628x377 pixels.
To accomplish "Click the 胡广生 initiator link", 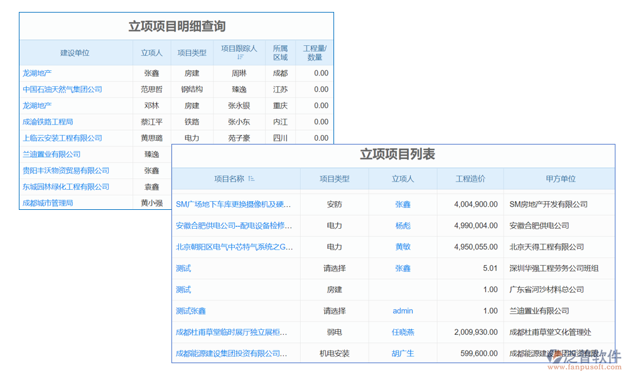I will [x=403, y=354].
